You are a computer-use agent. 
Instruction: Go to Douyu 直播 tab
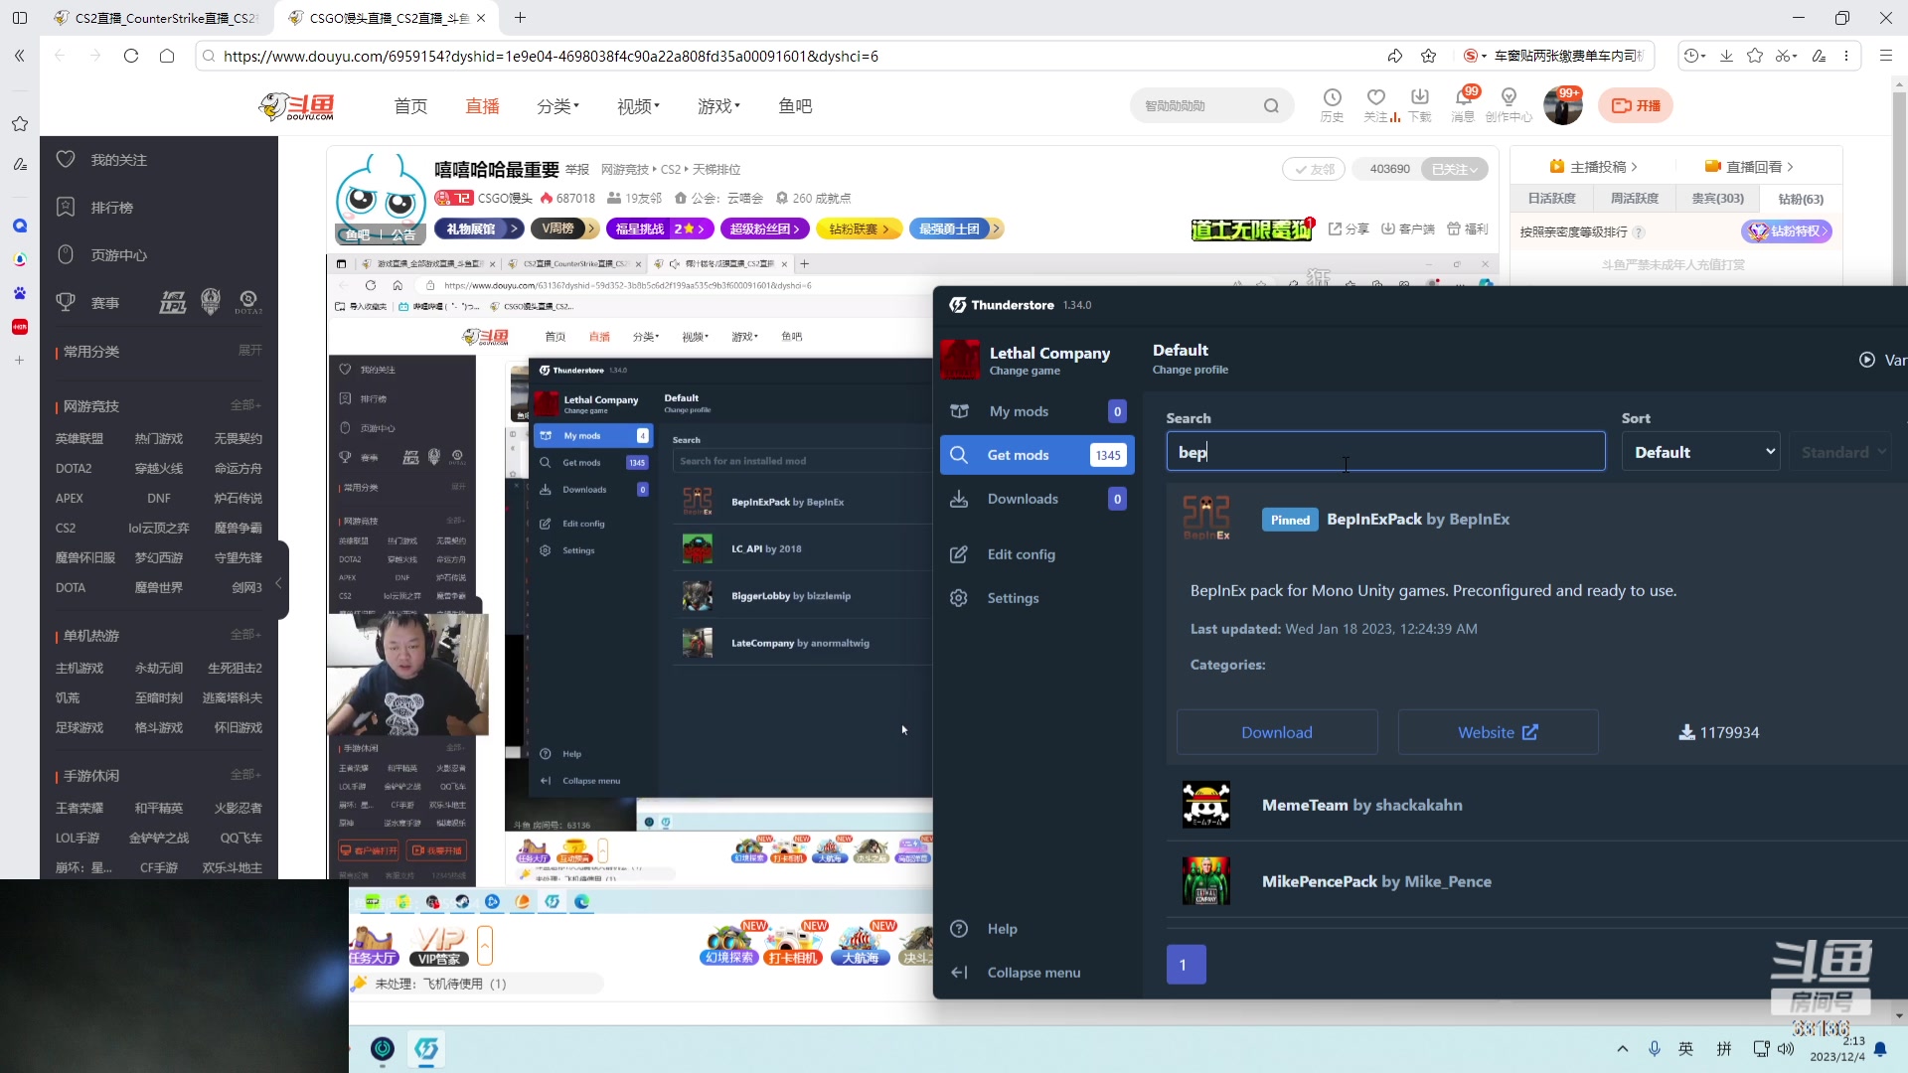482,106
